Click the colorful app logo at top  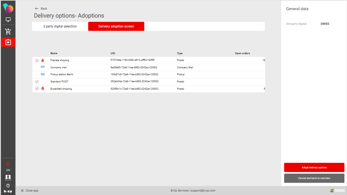(x=8, y=8)
